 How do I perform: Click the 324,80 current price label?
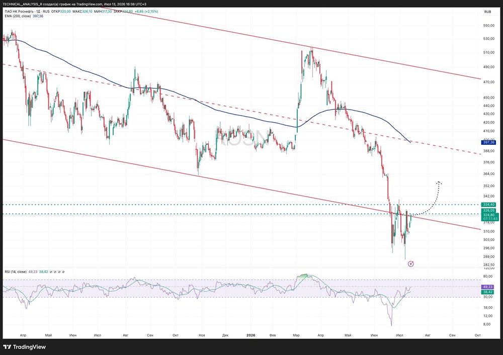pyautogui.click(x=489, y=215)
